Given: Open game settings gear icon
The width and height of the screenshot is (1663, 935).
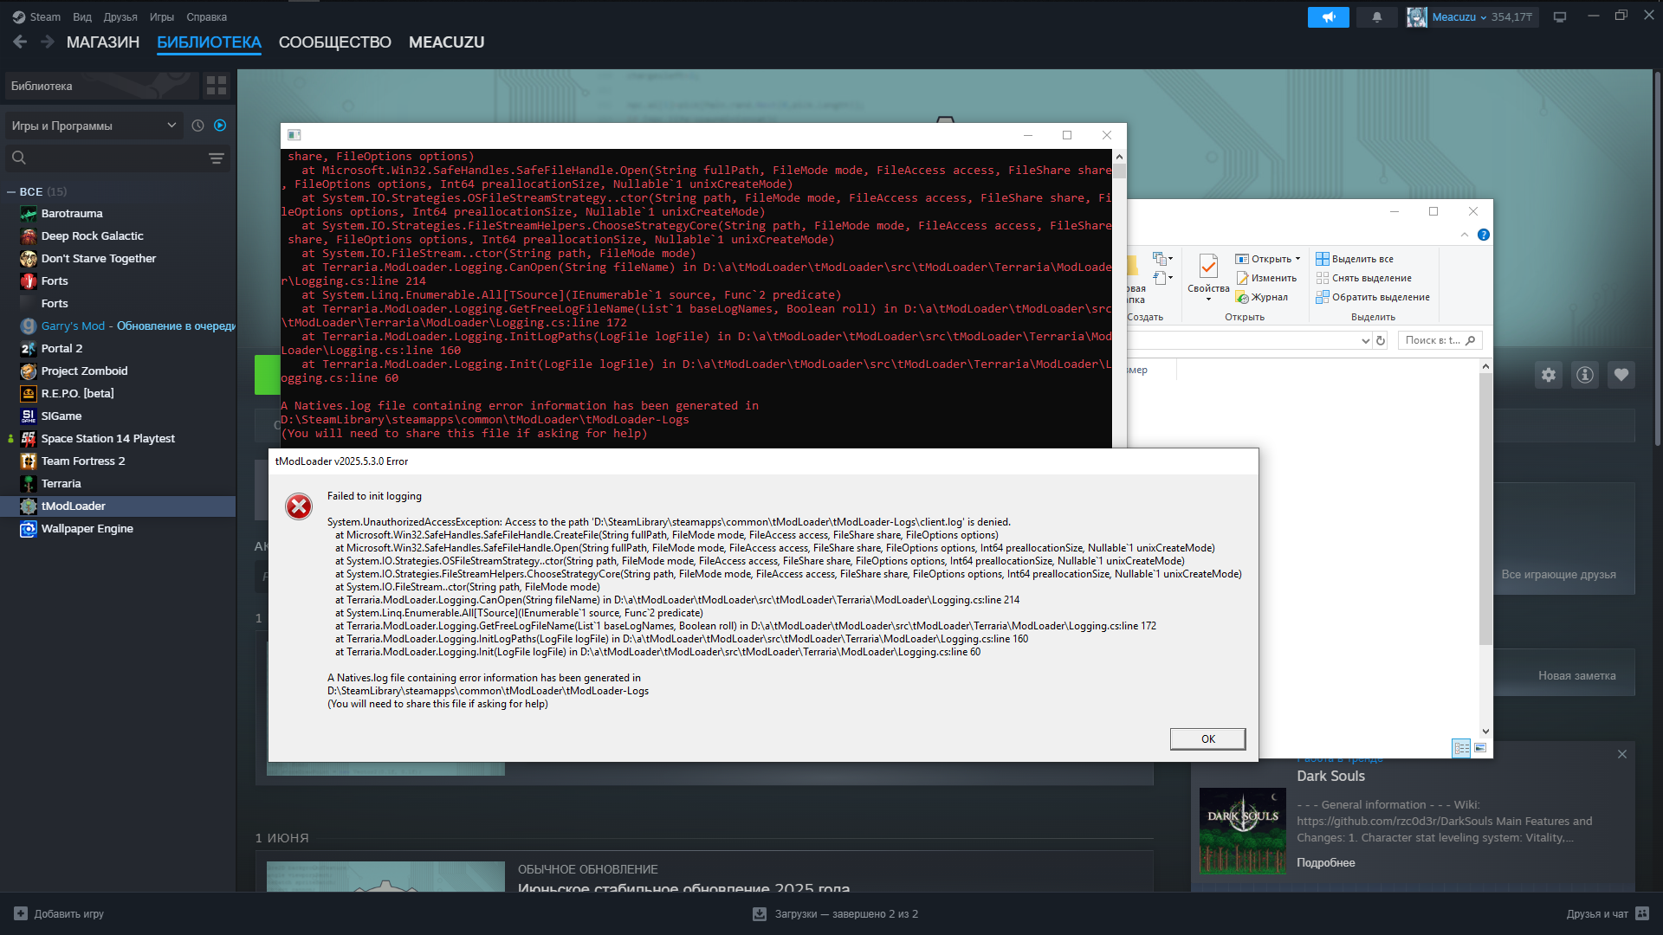Looking at the screenshot, I should coord(1548,375).
